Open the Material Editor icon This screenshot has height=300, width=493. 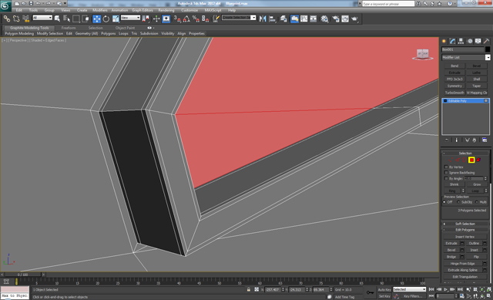324,19
